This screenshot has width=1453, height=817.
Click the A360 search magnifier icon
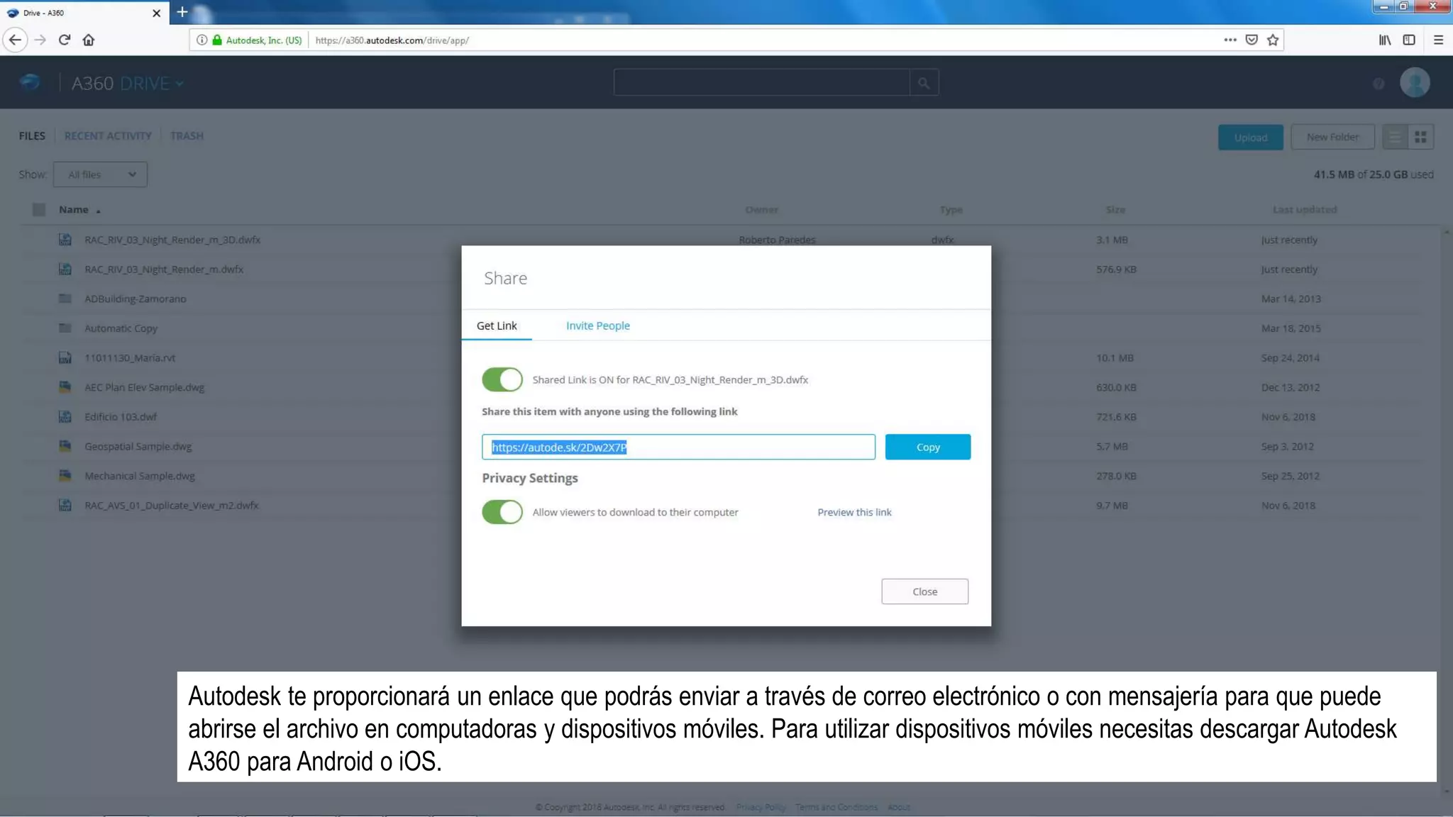coord(924,83)
